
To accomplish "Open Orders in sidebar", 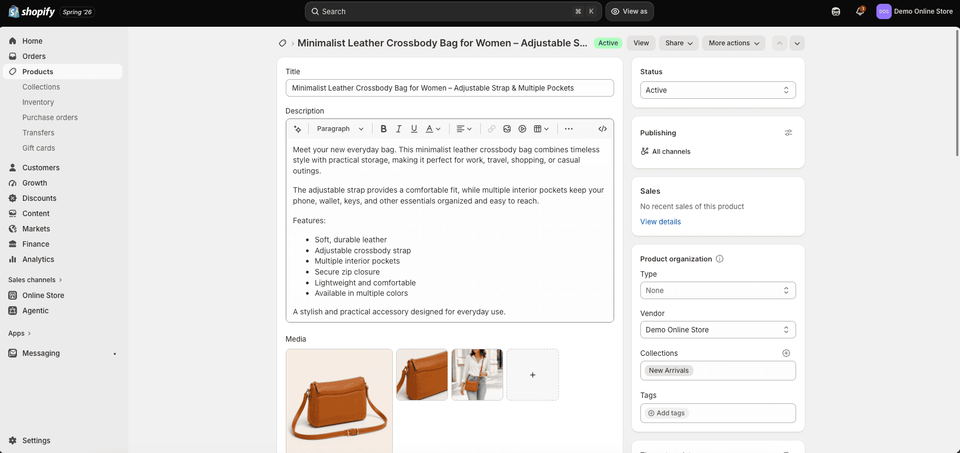I will pyautogui.click(x=63, y=56).
